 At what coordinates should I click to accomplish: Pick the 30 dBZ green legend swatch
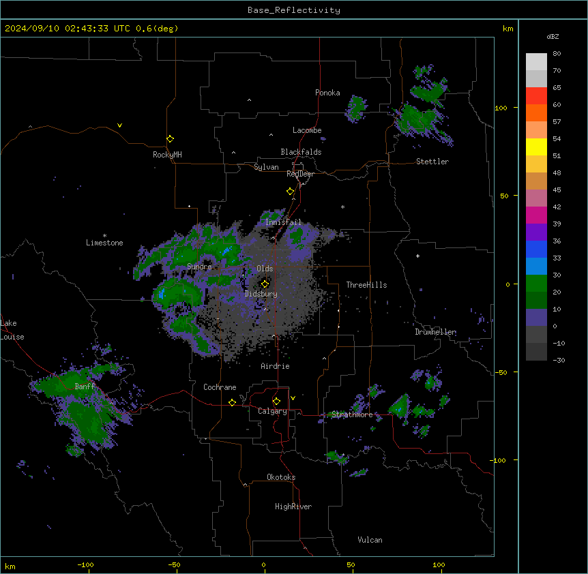pyautogui.click(x=536, y=284)
